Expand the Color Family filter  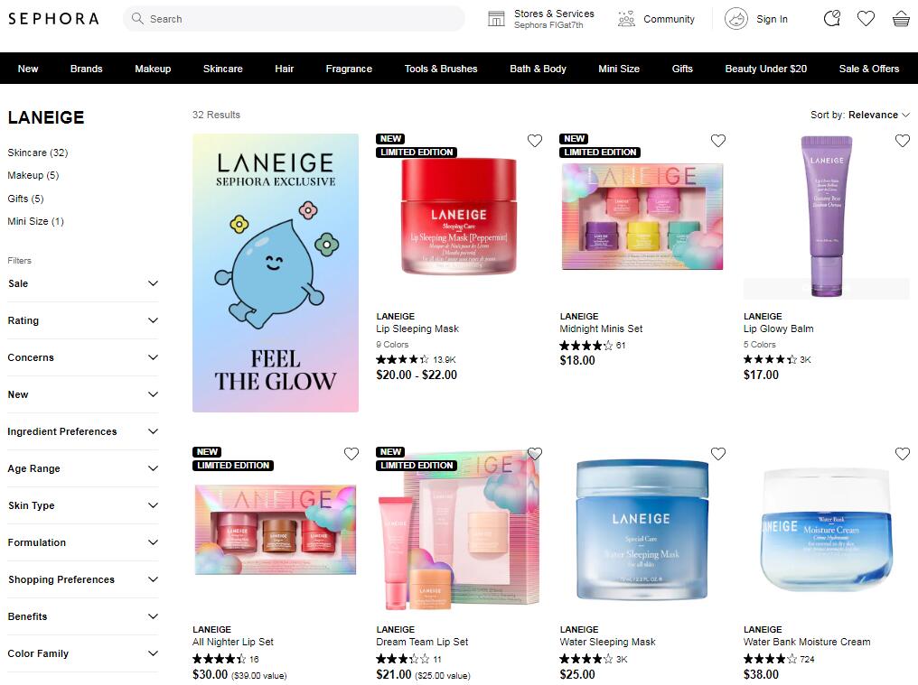tap(82, 653)
